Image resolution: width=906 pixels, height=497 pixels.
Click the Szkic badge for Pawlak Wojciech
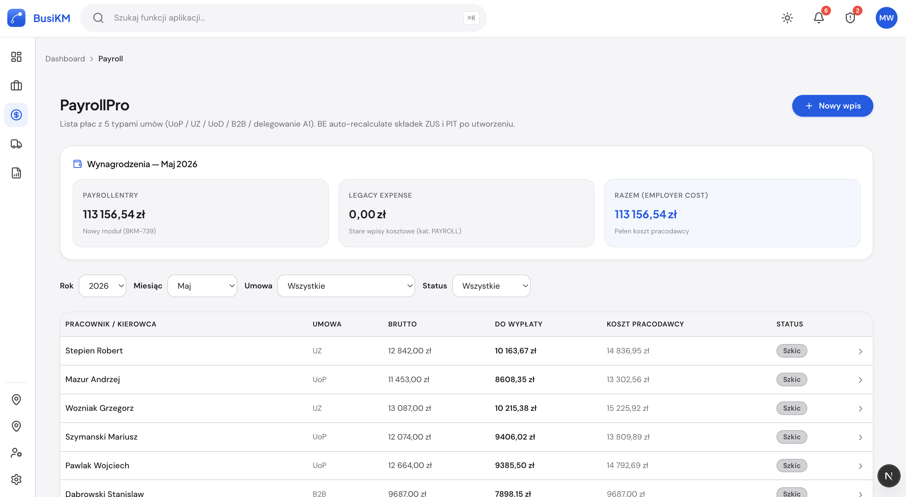coord(791,465)
